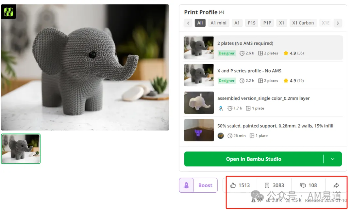Click the bookmark collect icon showing 3083
Image resolution: width=353 pixels, height=210 pixels.
coord(267,185)
